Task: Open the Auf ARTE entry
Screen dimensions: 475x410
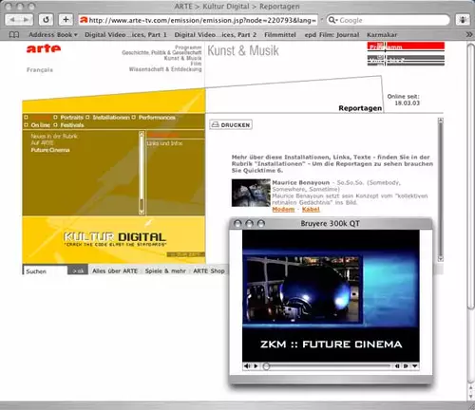Action: 42,143
